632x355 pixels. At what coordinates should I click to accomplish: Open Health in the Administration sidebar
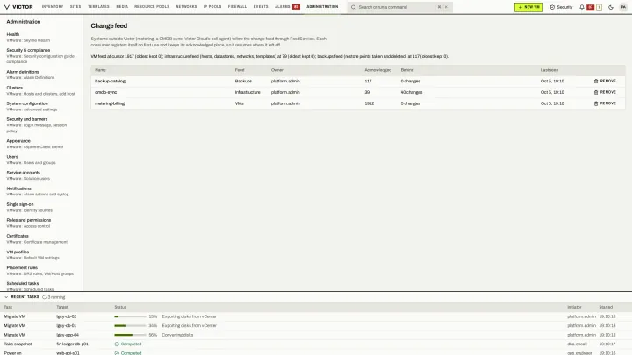pos(41,37)
